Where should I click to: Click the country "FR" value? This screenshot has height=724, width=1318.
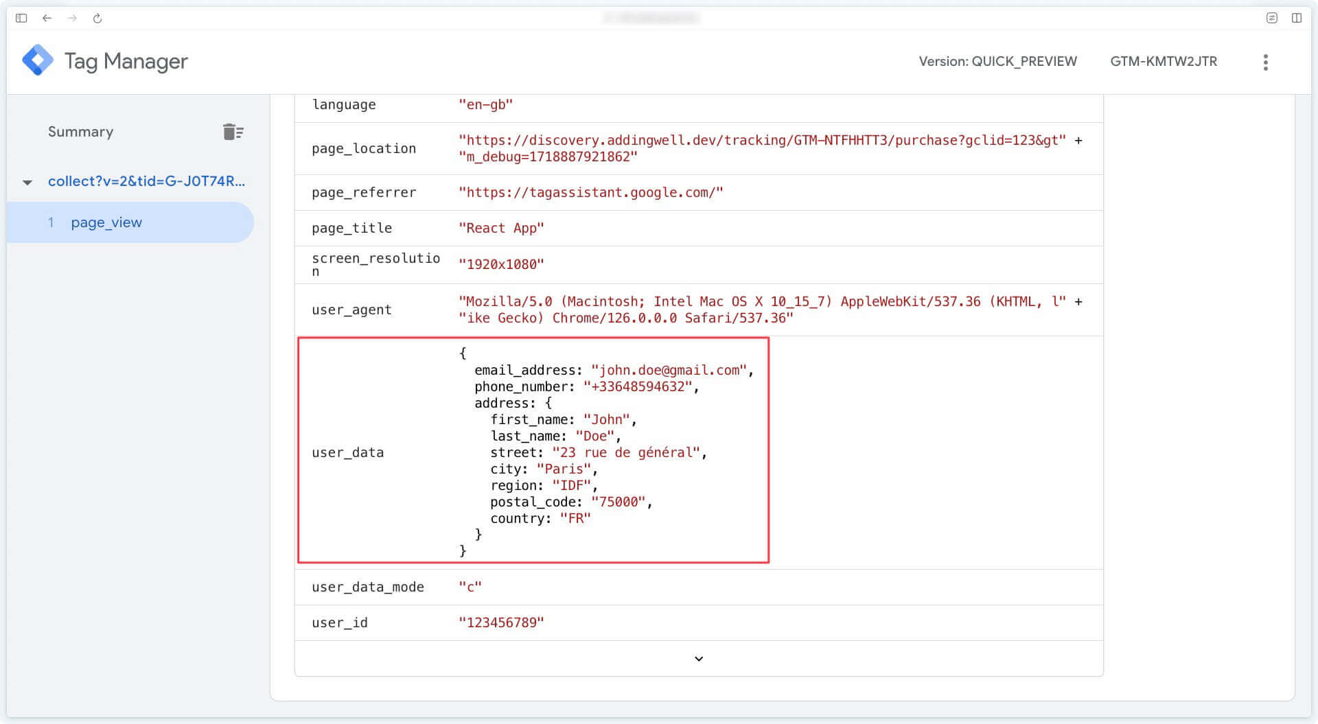(575, 518)
